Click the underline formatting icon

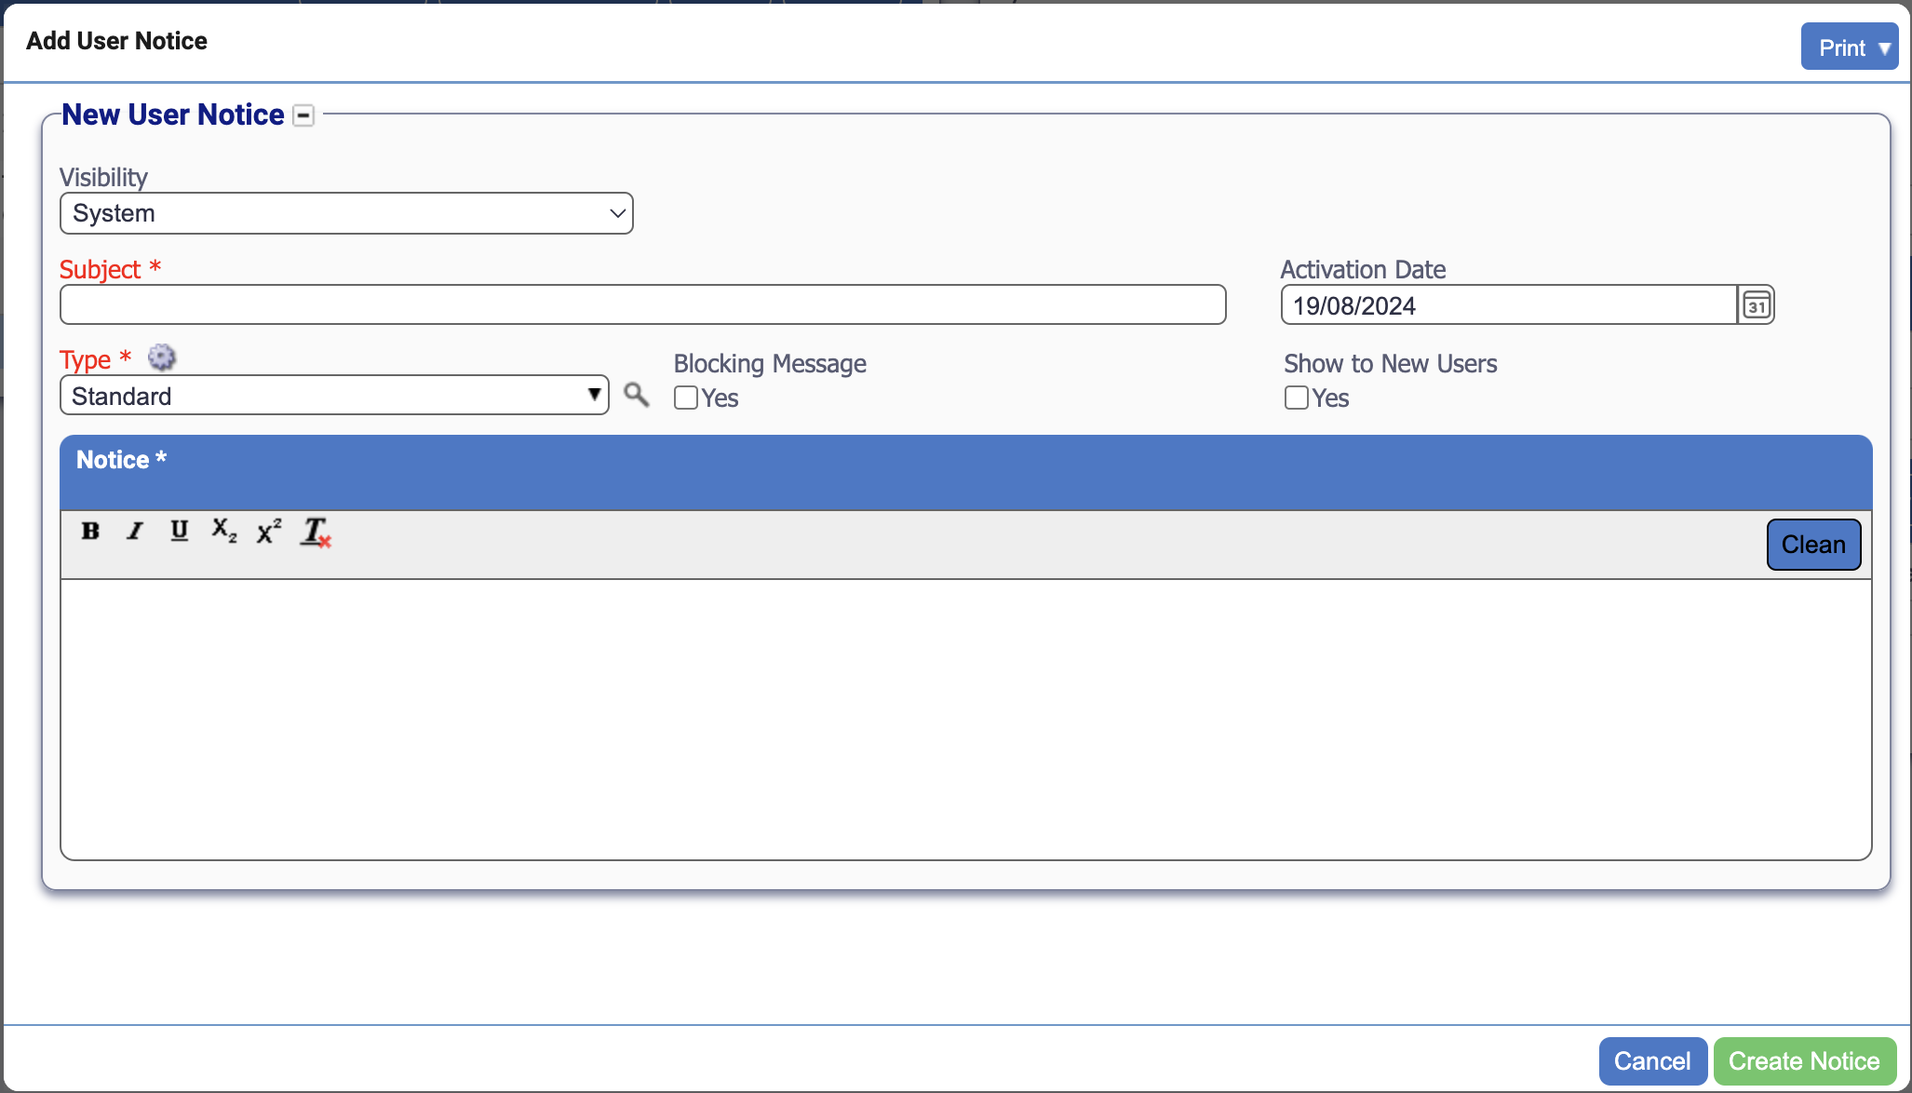point(180,531)
